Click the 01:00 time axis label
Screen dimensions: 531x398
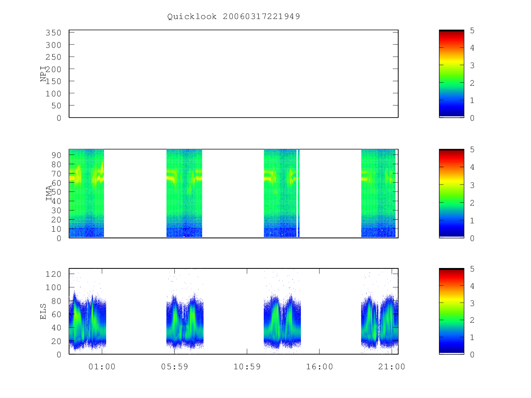click(102, 367)
